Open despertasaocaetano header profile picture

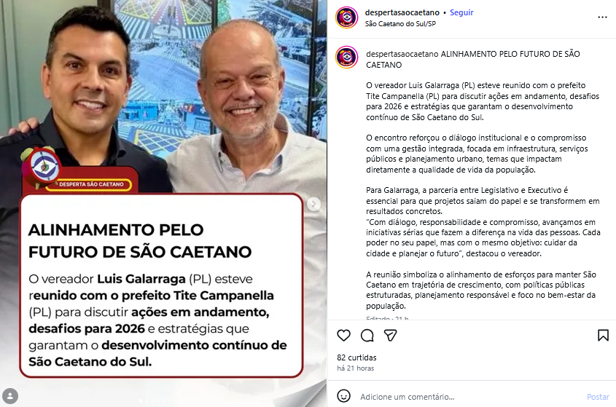click(x=346, y=17)
